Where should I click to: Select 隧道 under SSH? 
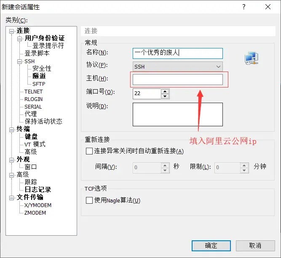point(39,76)
